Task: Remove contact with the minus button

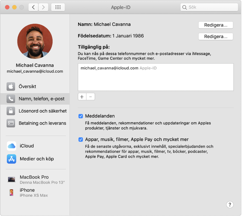Action: pyautogui.click(x=91, y=97)
